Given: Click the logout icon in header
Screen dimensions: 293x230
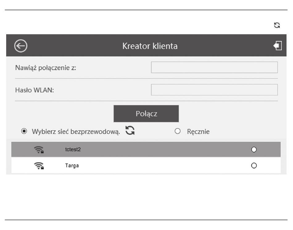Looking at the screenshot, I should point(278,46).
